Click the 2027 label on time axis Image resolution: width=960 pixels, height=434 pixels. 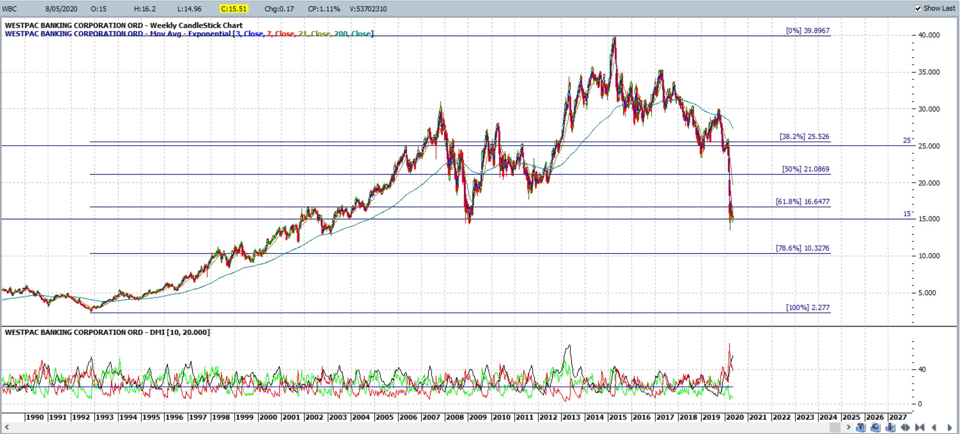pyautogui.click(x=898, y=417)
